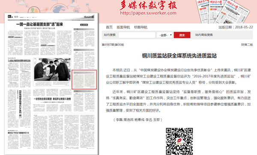257x155 pixels.
Task: Click the 站内搜索 text input field
Action: click(x=137, y=35)
